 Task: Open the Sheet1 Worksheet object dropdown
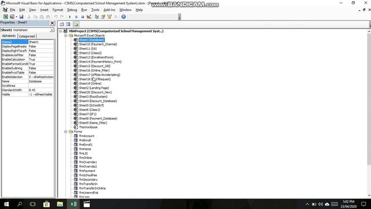(x=52, y=30)
